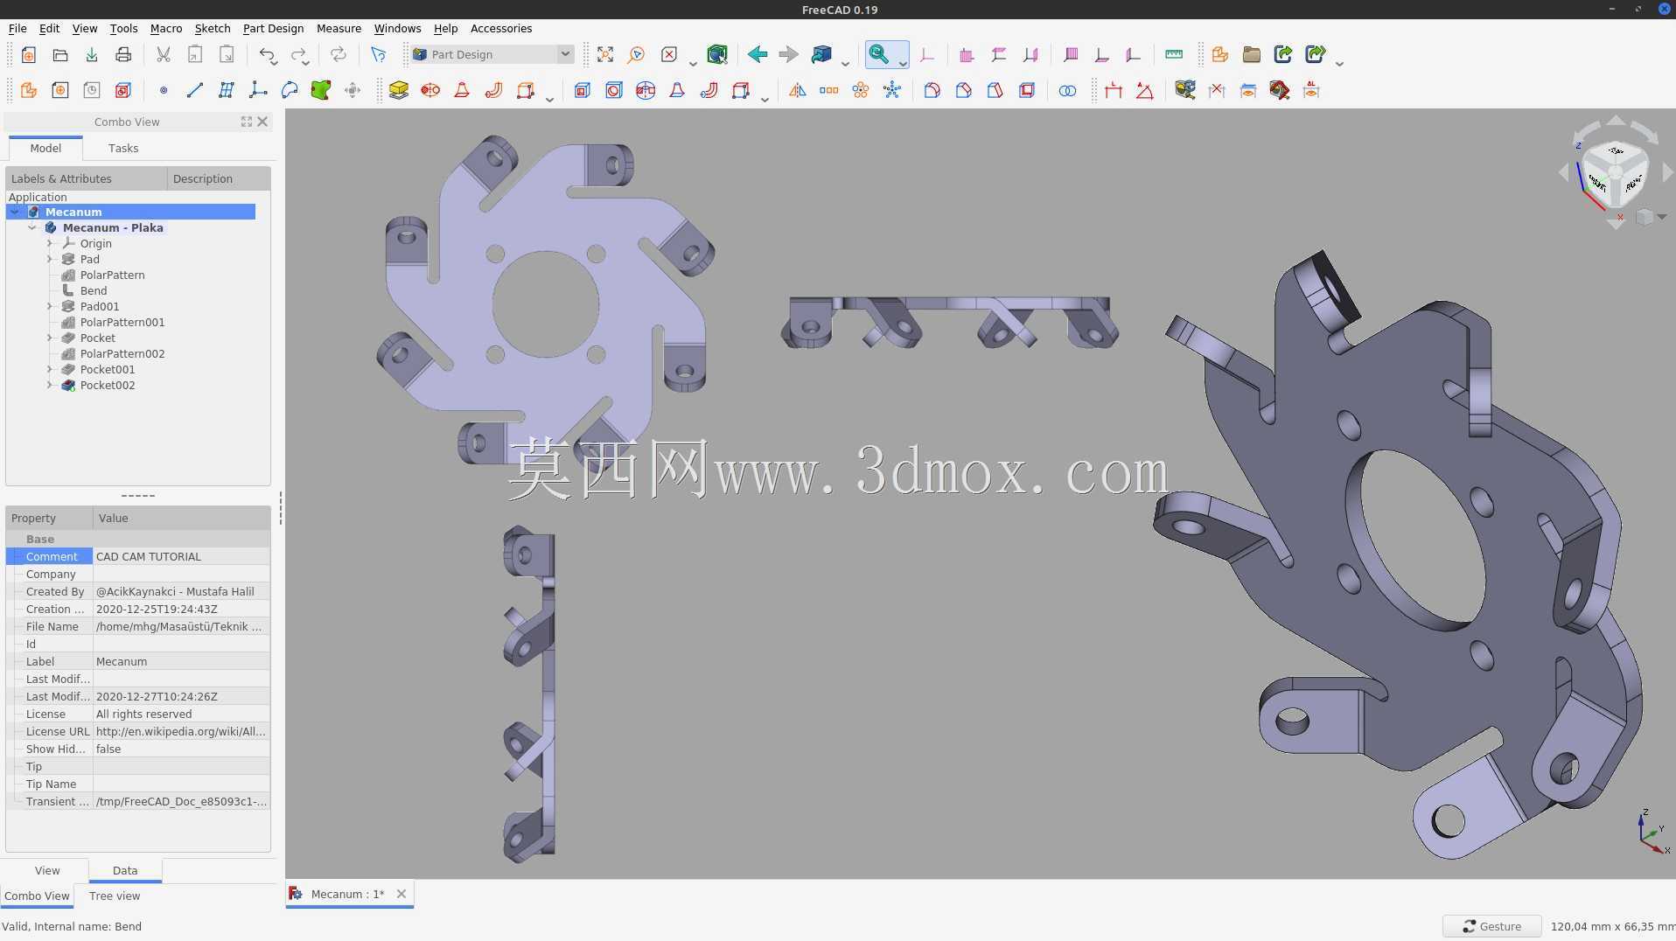Click the Create body icon
1676x941 pixels.
28,90
